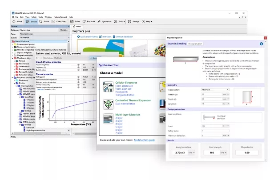Open Settings from the toolbar
270x180 pixels.
(x=133, y=21)
